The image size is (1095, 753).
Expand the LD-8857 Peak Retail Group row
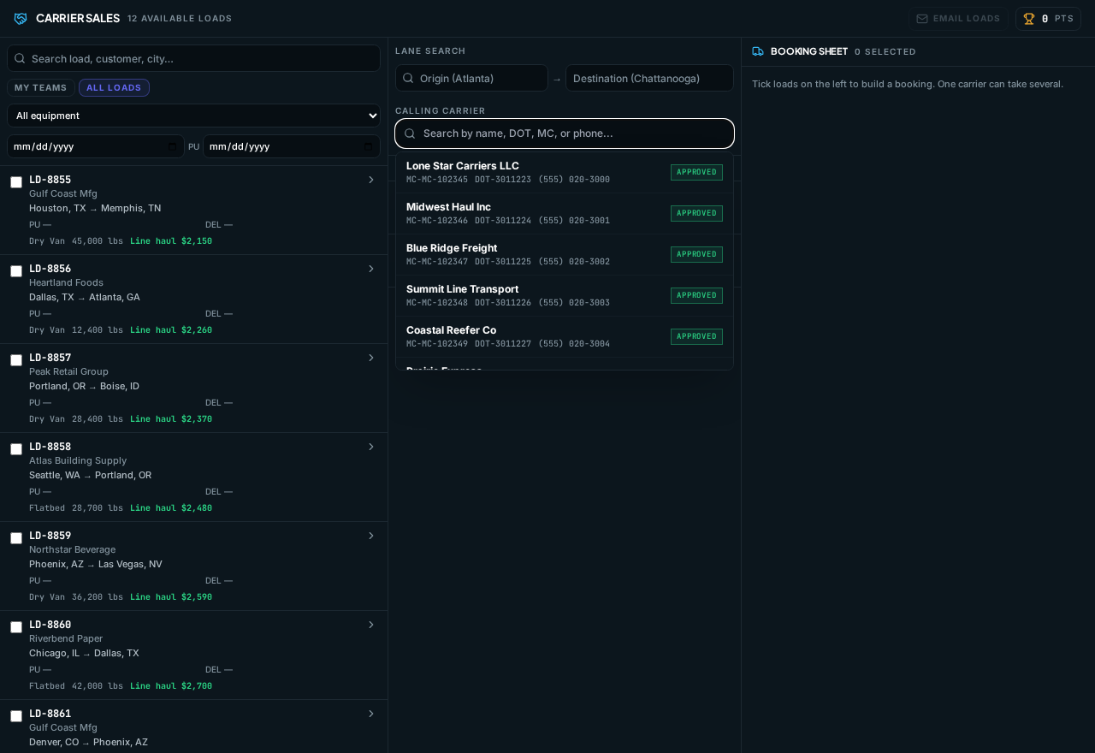click(371, 358)
